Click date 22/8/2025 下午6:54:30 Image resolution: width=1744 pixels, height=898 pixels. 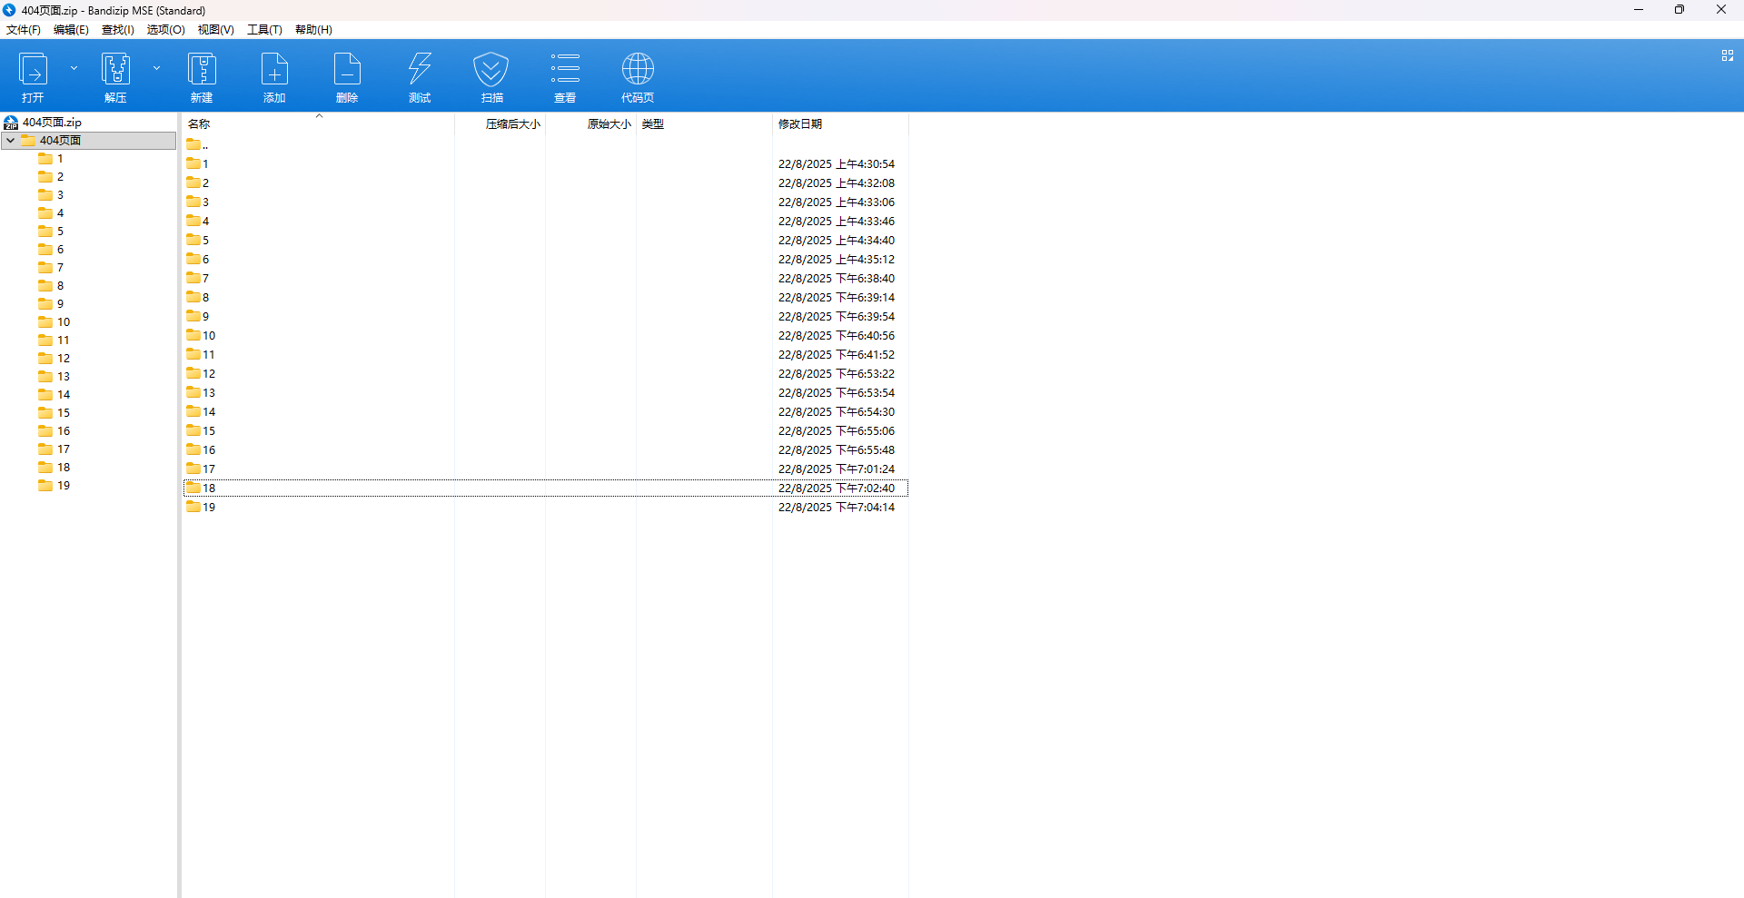coord(837,412)
